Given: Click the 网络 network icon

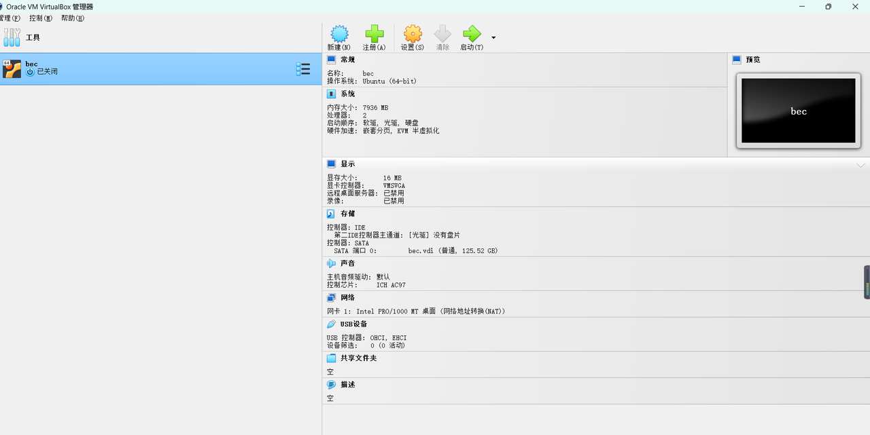Looking at the screenshot, I should (332, 297).
